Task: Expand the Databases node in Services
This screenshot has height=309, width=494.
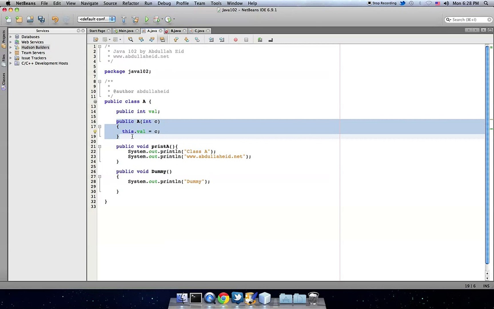Action: [11, 37]
